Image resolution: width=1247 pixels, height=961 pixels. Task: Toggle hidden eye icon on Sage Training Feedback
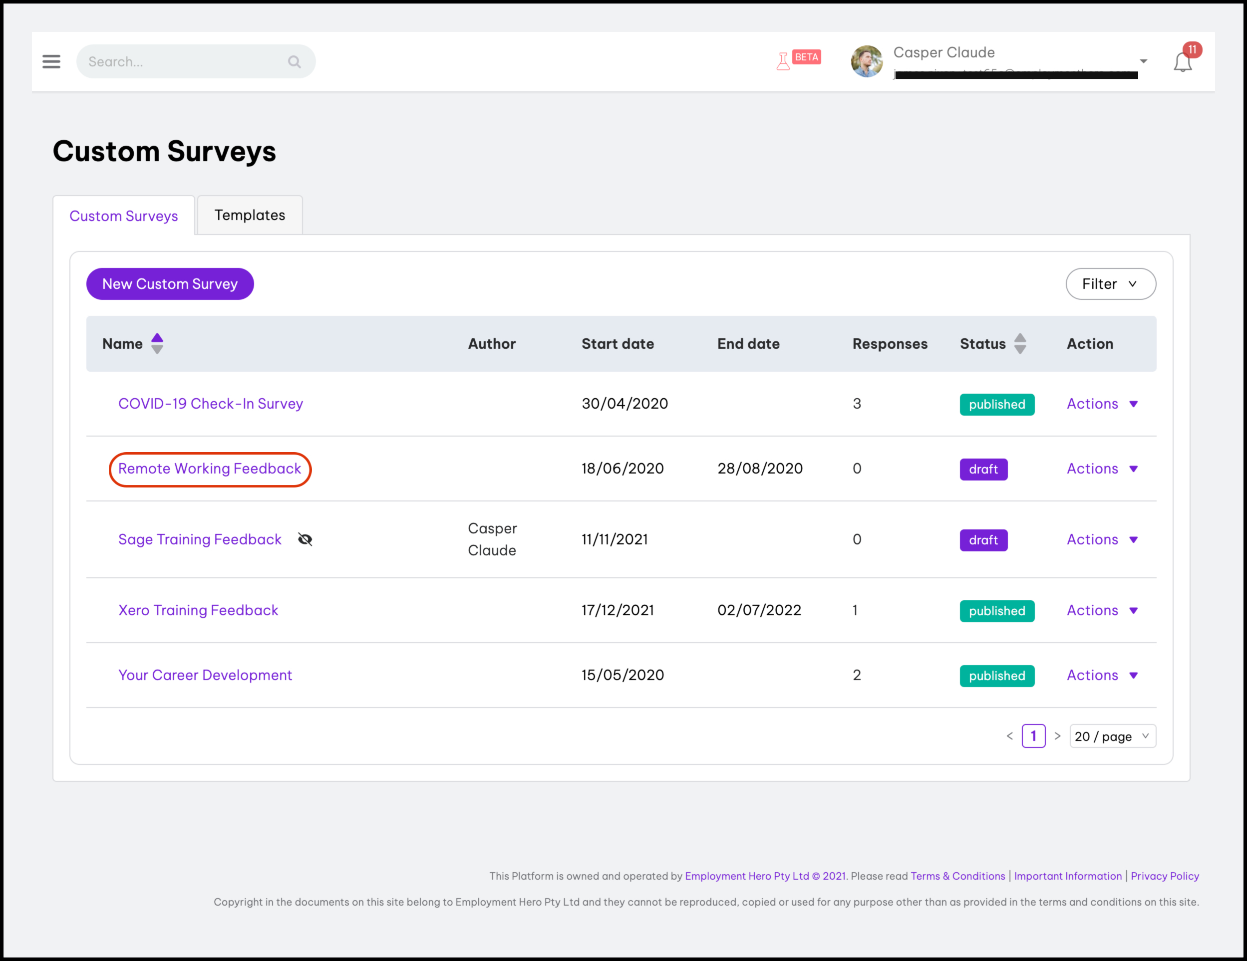pos(305,539)
